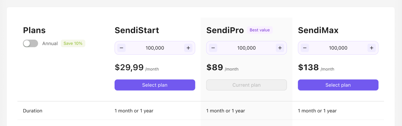
Task: Click the SendiMax 100,000 quantity field
Action: click(x=338, y=48)
